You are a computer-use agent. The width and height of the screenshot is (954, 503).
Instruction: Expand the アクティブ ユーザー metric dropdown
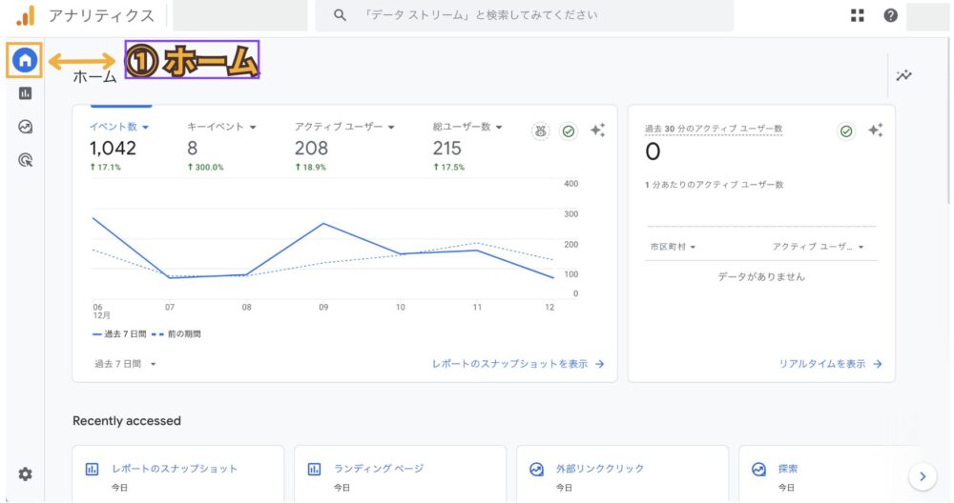point(344,127)
